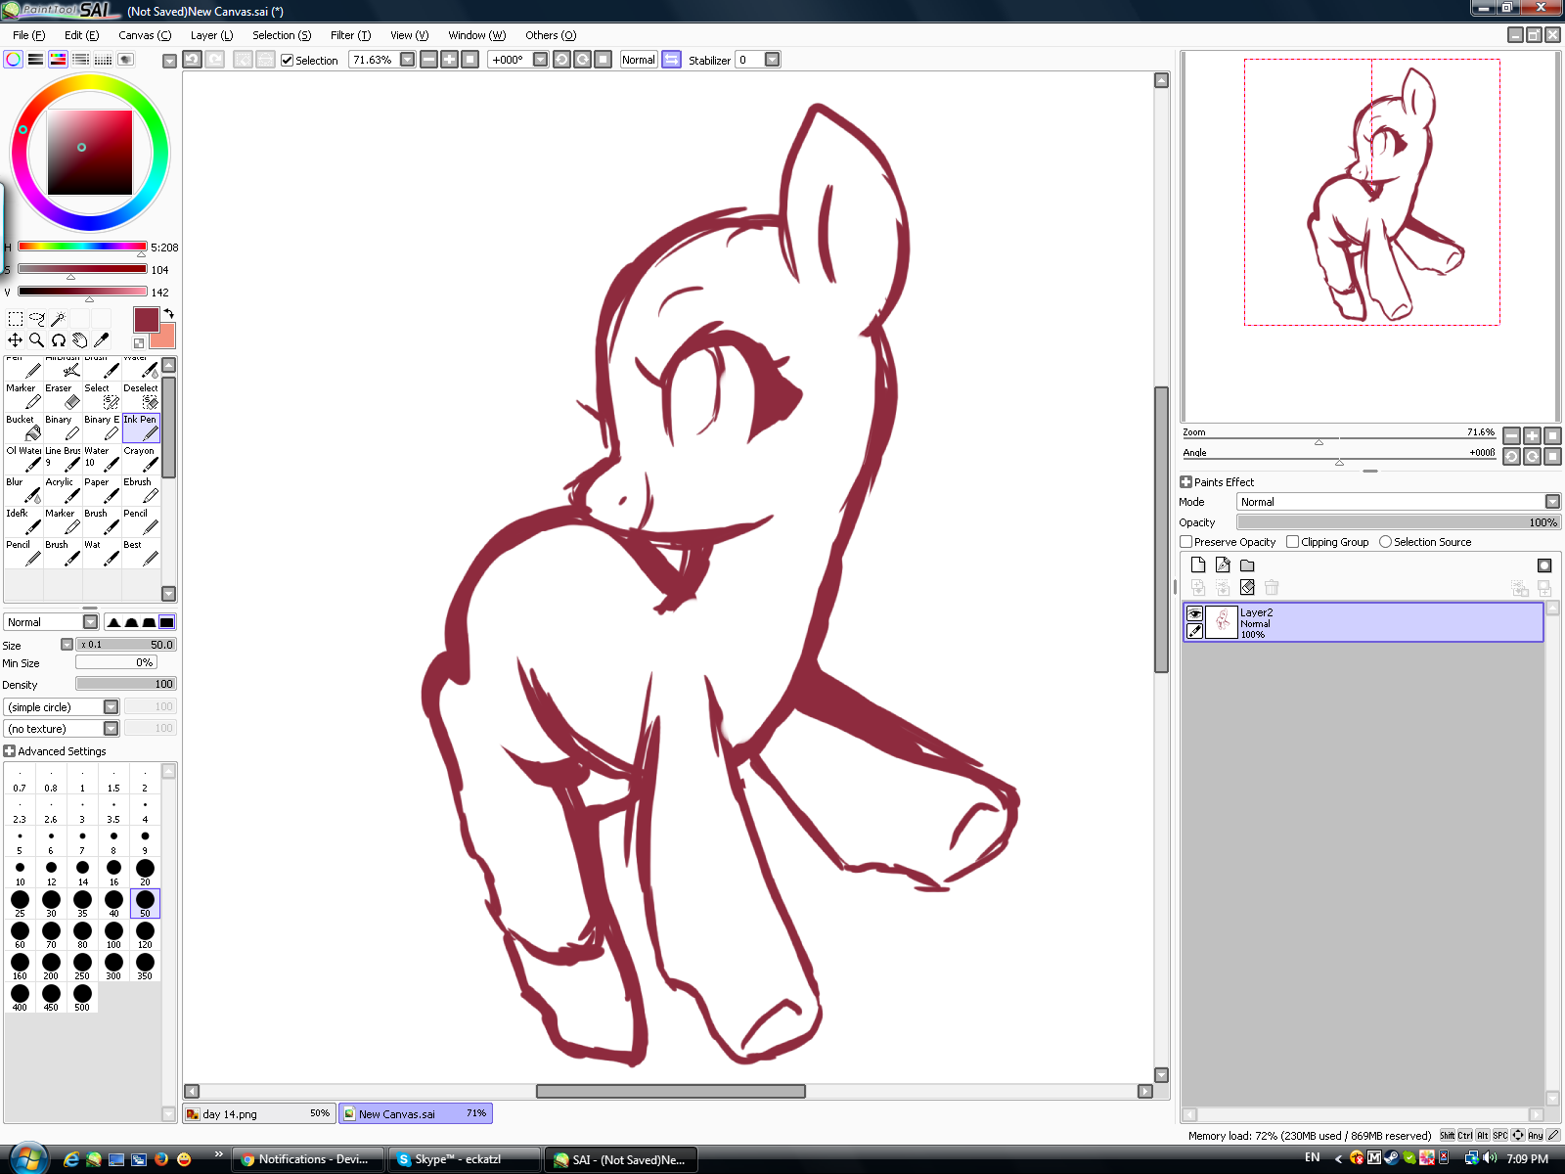
Task: Adjust the brush Density slider
Action: tap(126, 684)
